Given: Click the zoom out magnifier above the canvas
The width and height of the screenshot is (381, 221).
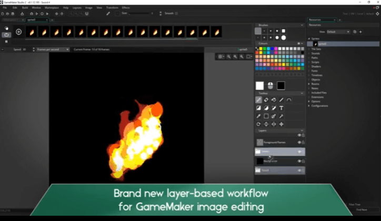Looking at the screenshot, I should click(228, 57).
